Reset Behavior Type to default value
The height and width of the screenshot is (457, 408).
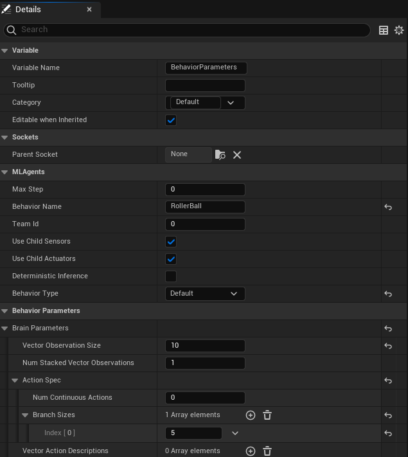[x=388, y=294]
